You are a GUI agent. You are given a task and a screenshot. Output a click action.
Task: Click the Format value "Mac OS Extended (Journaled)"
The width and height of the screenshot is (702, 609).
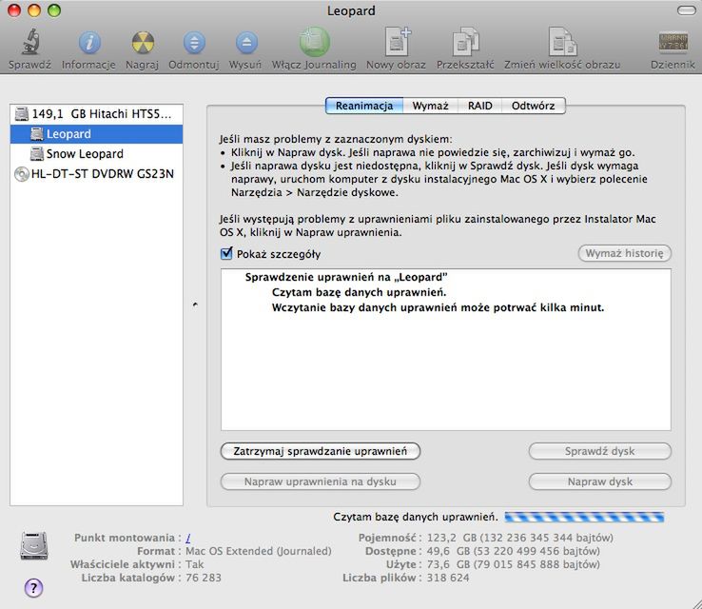coord(259,551)
